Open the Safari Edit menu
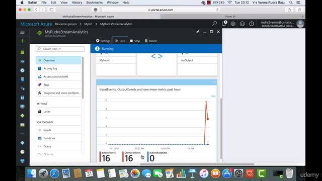Viewport: 322px width, 181px height. click(53, 3)
